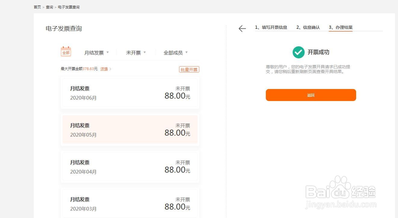The width and height of the screenshot is (398, 218).
Task: Select the 2020年06月 monthly invoice entry
Action: coord(130,93)
